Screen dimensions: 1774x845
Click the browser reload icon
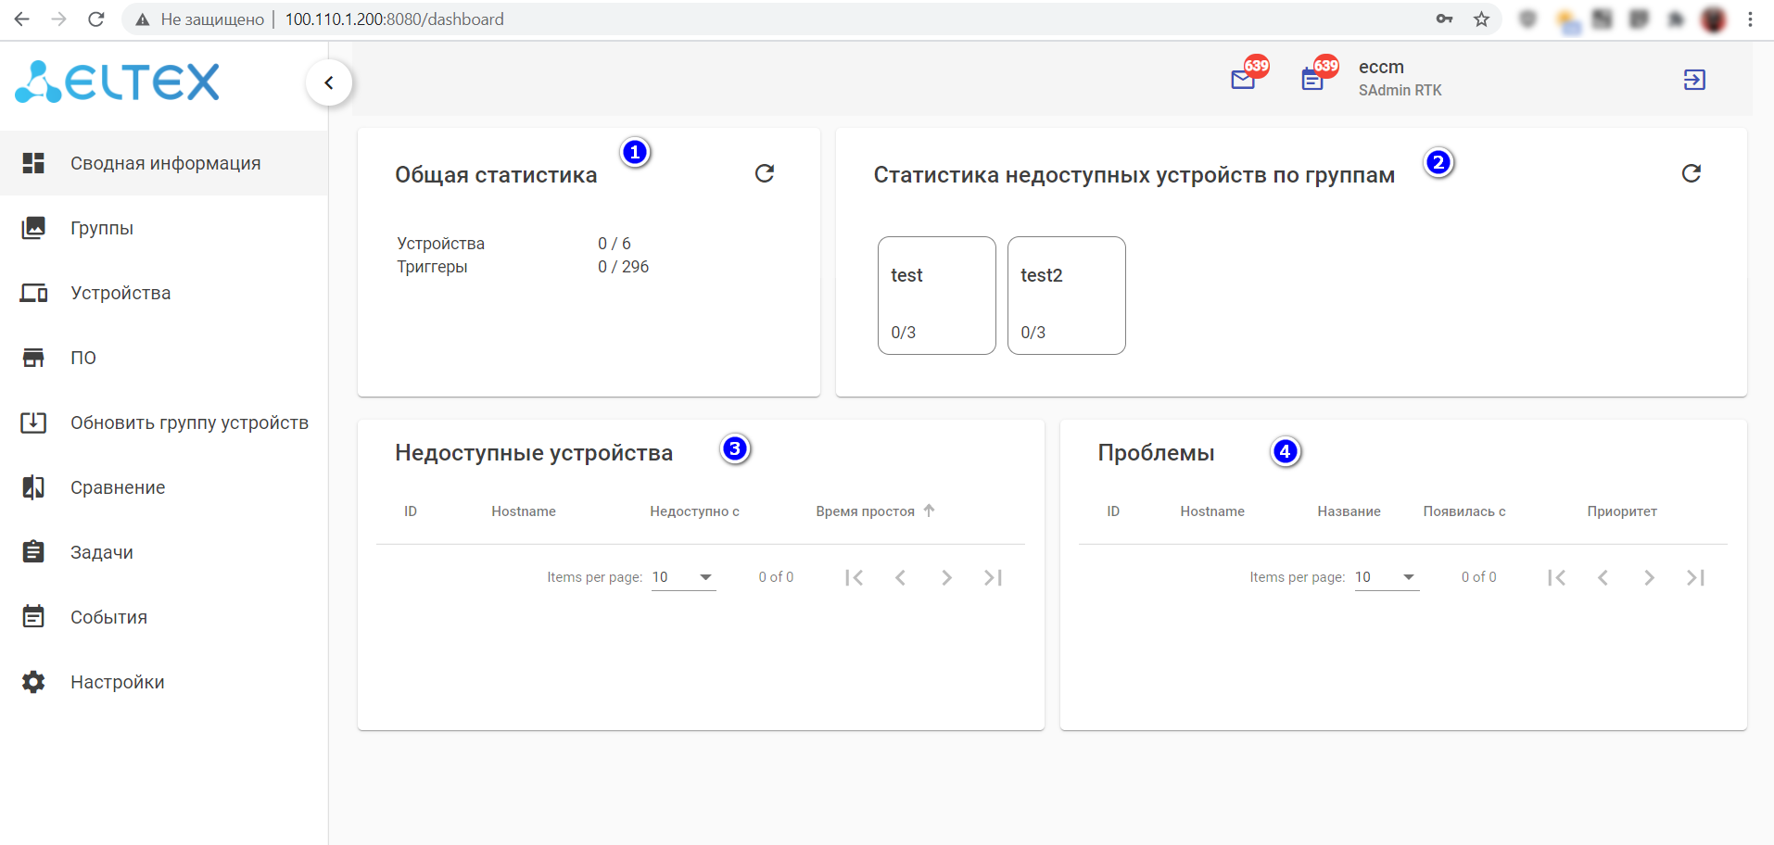(x=96, y=19)
